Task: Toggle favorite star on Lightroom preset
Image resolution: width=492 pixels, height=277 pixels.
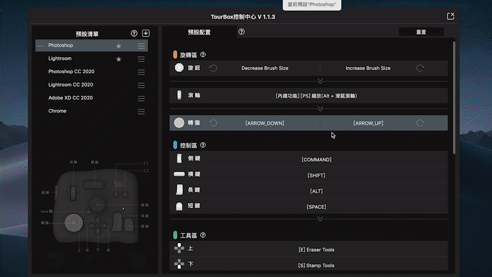Action: click(119, 59)
